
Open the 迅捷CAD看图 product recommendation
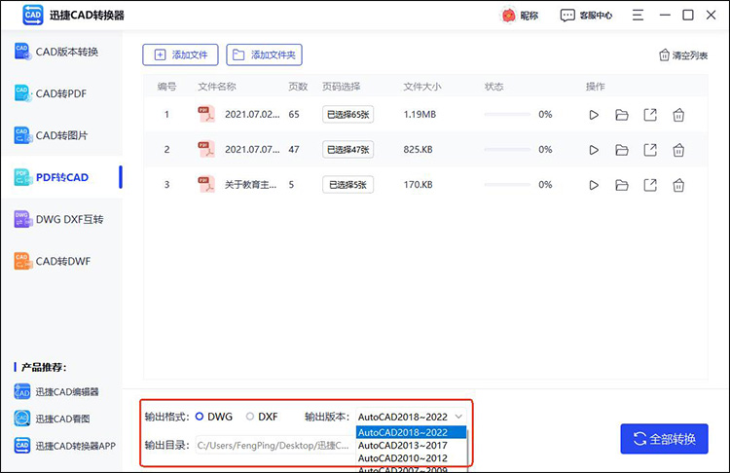pyautogui.click(x=52, y=419)
